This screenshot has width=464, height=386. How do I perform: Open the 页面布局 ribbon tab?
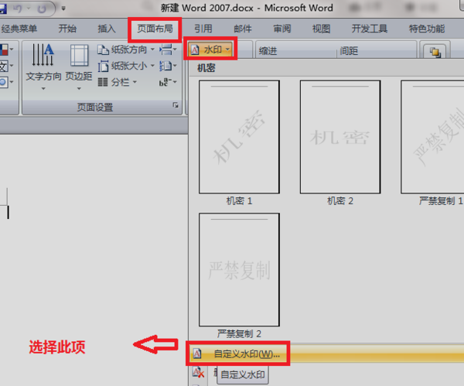click(155, 29)
